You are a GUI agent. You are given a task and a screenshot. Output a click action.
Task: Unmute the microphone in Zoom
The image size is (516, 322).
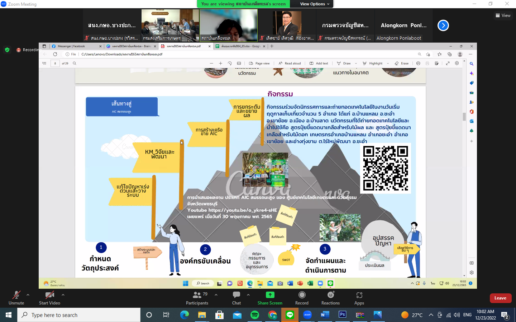pyautogui.click(x=16, y=298)
